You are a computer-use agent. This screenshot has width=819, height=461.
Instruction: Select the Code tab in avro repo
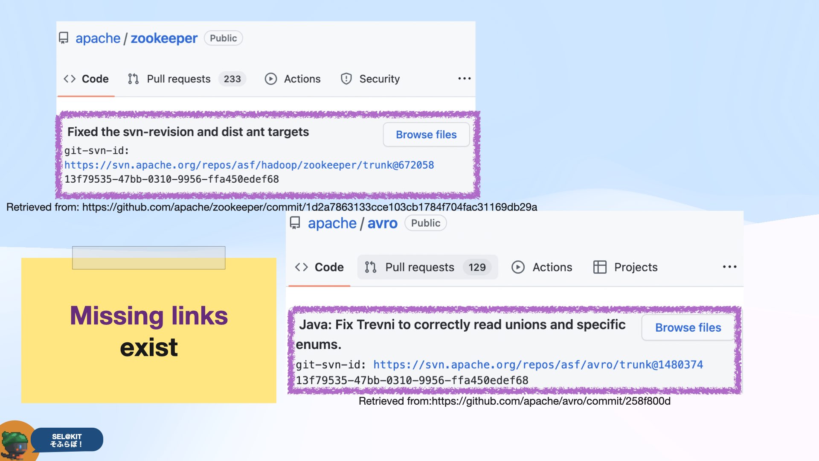tap(319, 267)
